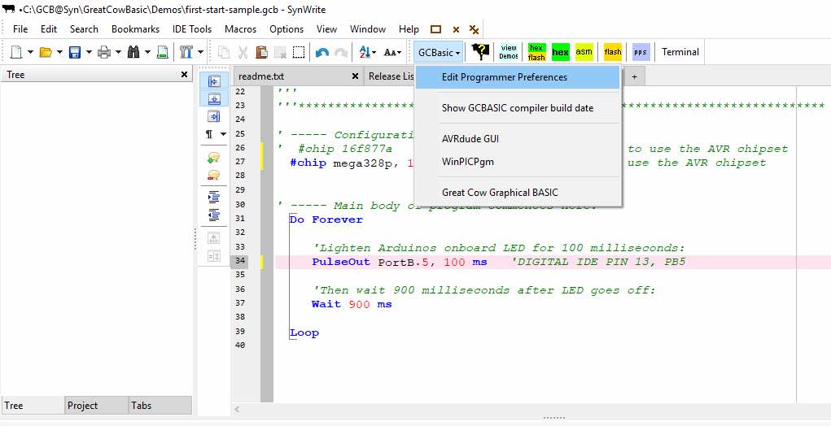Open the Window menu

[x=368, y=29]
